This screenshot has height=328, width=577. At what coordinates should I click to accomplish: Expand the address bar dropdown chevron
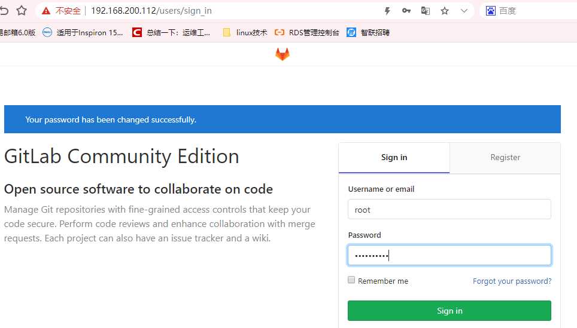tap(464, 11)
